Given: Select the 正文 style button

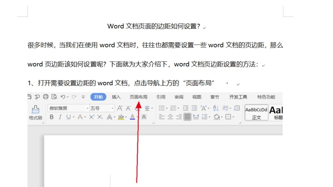Looking at the screenshot, I should (x=256, y=113).
